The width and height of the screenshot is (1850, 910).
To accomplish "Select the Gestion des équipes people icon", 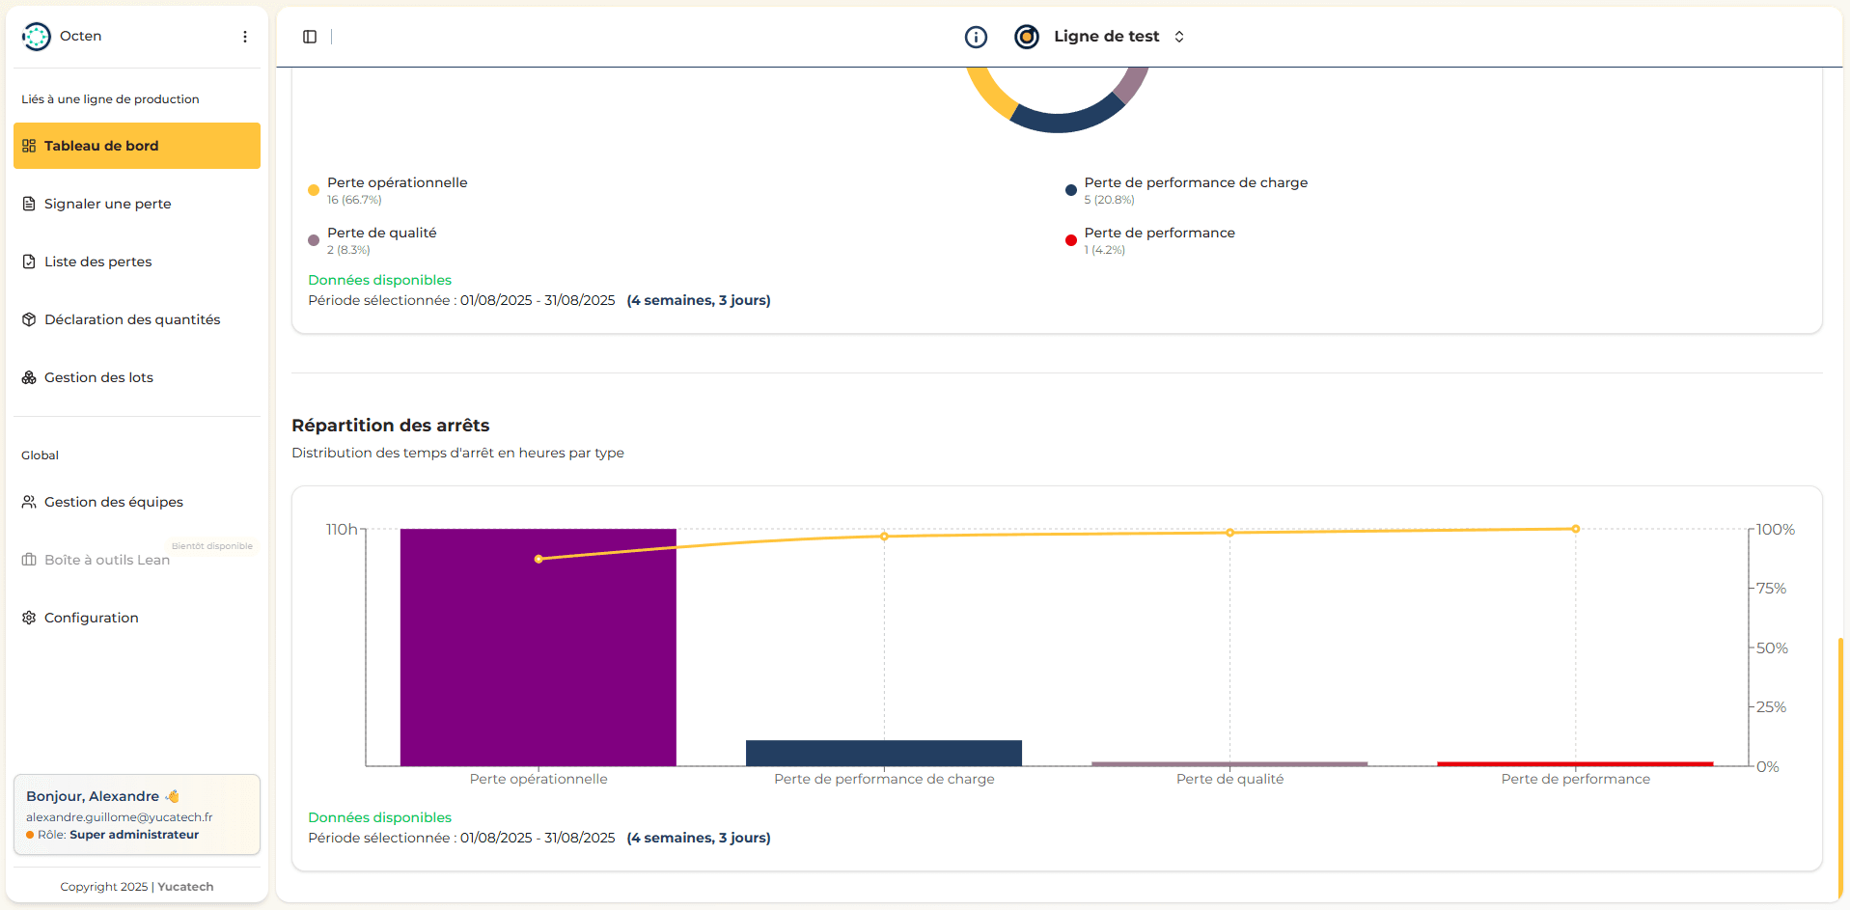I will point(28,502).
